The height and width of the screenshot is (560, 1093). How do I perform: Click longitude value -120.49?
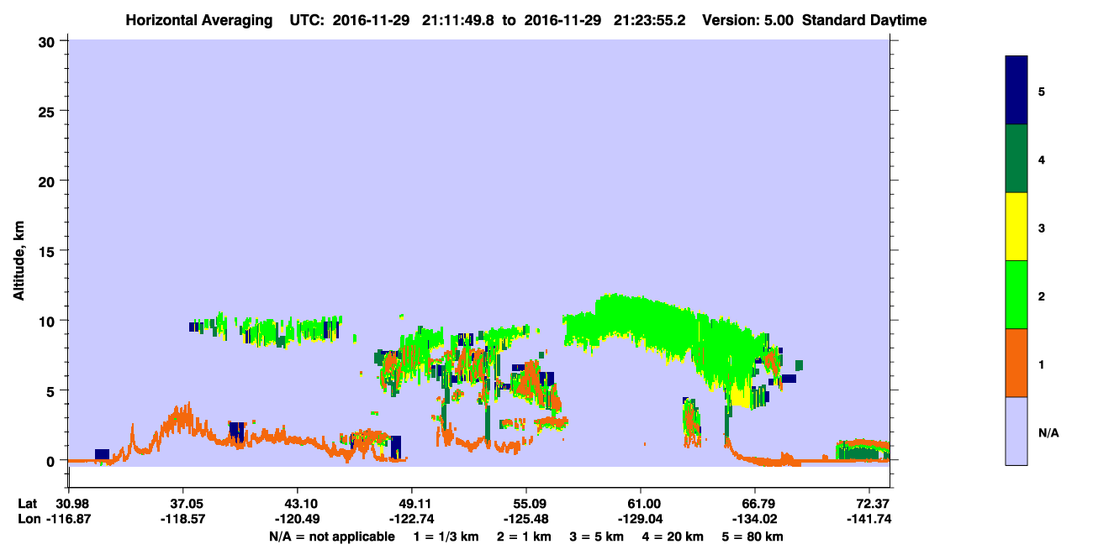coord(297,520)
